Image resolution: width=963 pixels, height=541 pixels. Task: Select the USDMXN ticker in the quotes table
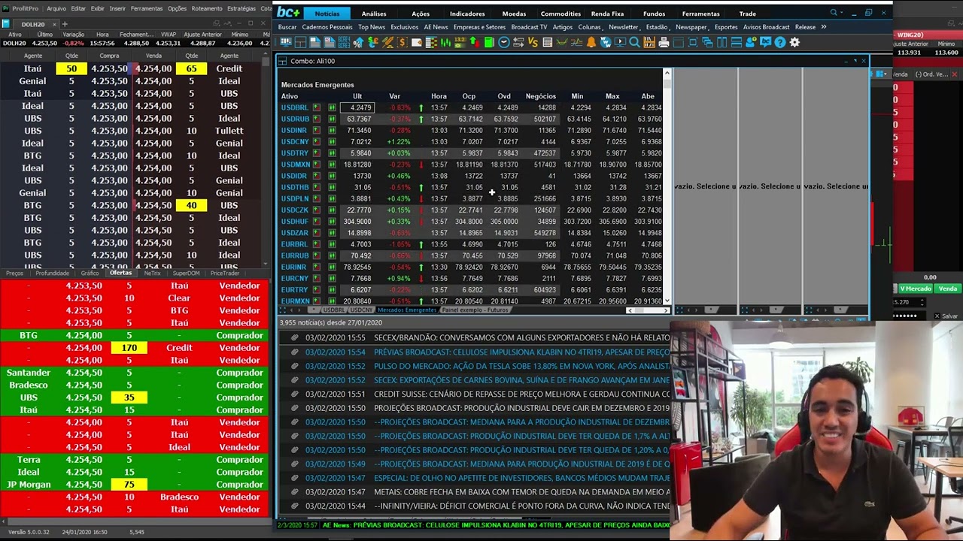296,165
